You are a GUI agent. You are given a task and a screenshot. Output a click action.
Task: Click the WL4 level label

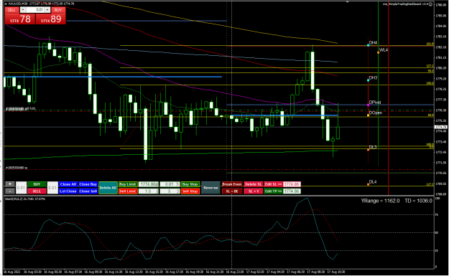click(x=384, y=50)
